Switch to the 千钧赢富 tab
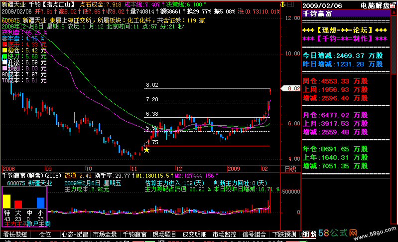The width and height of the screenshot is (398, 242). coord(135,235)
